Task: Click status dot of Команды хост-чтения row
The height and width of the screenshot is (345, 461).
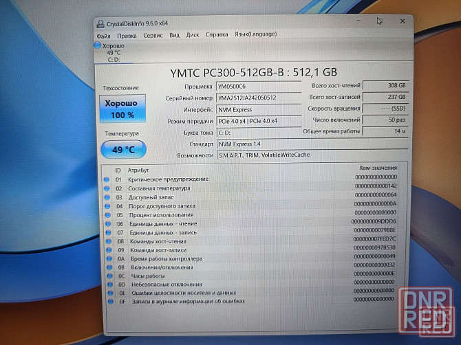Action: (109, 241)
